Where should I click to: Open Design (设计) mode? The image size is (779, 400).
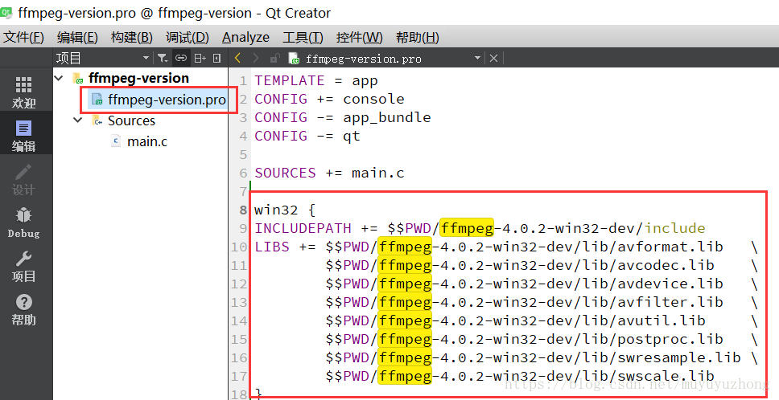tap(24, 178)
